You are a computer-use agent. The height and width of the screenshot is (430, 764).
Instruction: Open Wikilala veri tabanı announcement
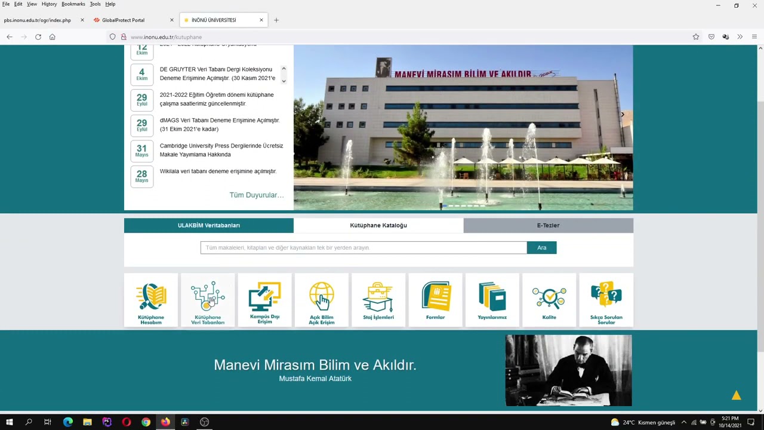click(218, 171)
